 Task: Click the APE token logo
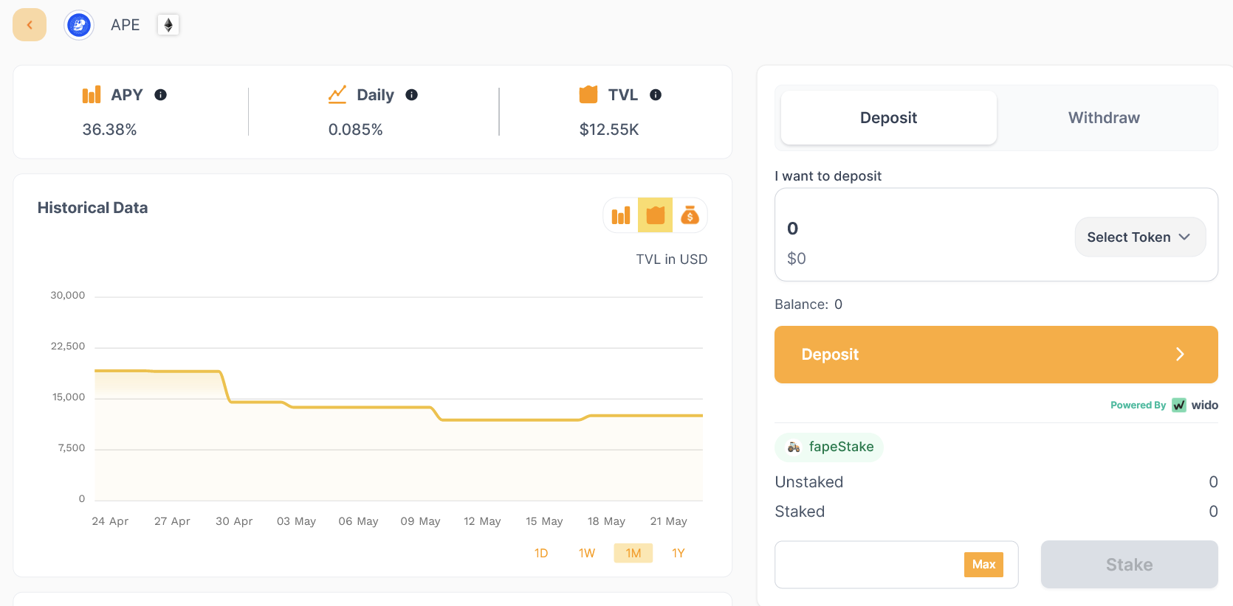click(x=79, y=25)
